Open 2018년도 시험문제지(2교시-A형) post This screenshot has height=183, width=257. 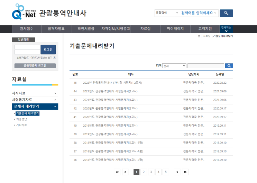point(113,151)
